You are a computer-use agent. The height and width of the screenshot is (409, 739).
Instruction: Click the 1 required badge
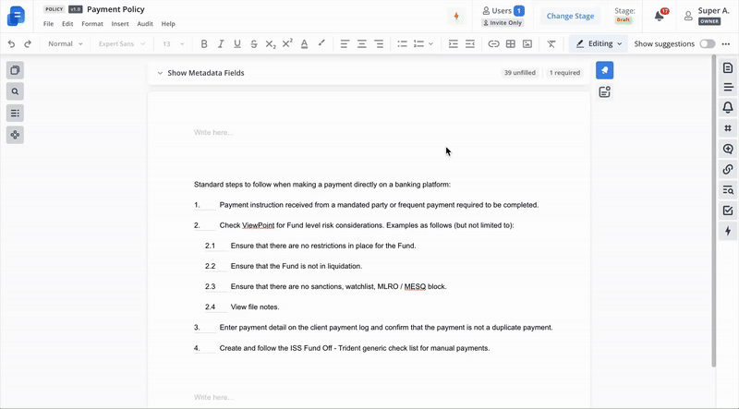click(564, 73)
